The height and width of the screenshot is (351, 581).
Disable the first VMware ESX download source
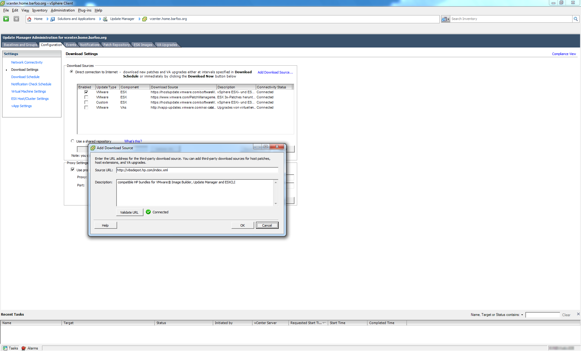tap(86, 92)
